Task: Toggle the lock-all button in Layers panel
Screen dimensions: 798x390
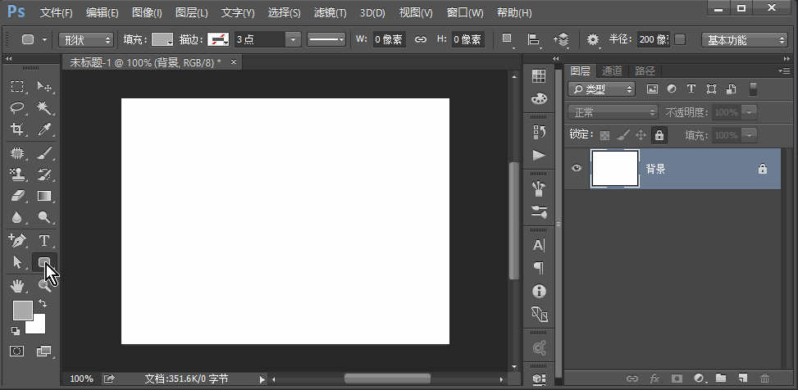Action: click(x=659, y=135)
